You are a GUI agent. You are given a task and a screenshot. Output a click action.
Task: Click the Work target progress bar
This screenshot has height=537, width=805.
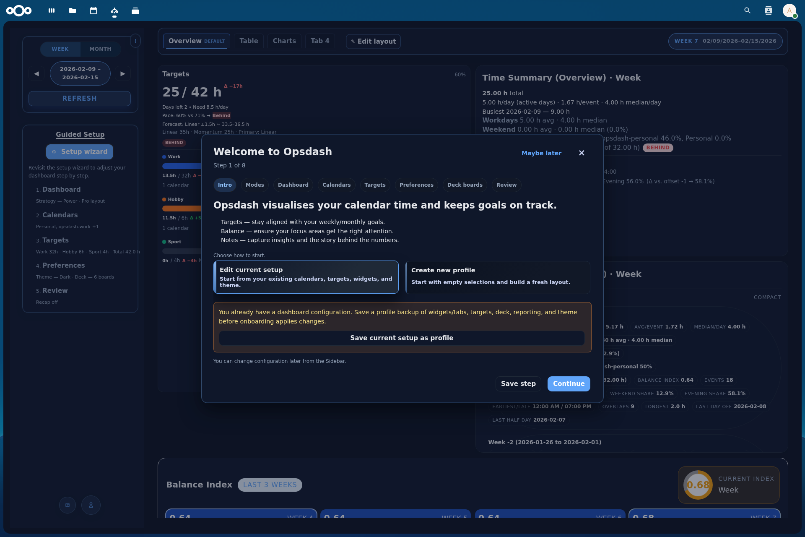(x=182, y=166)
